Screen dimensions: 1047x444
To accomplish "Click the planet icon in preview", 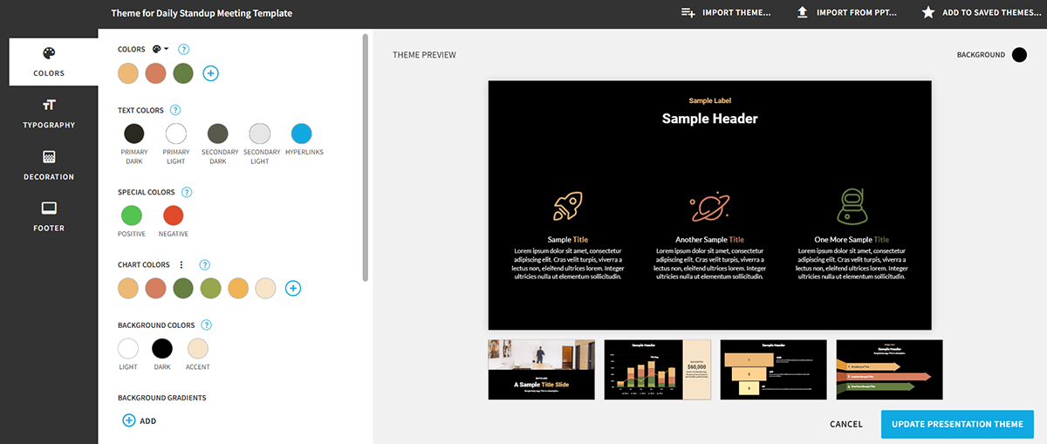I will tap(709, 206).
